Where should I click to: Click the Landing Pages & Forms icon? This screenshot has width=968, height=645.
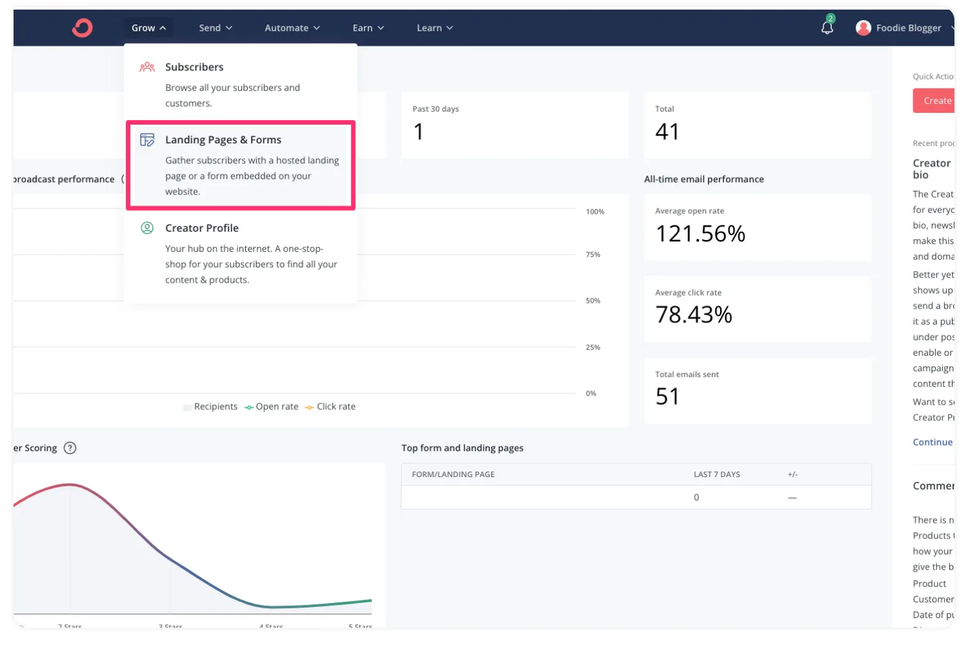(147, 139)
